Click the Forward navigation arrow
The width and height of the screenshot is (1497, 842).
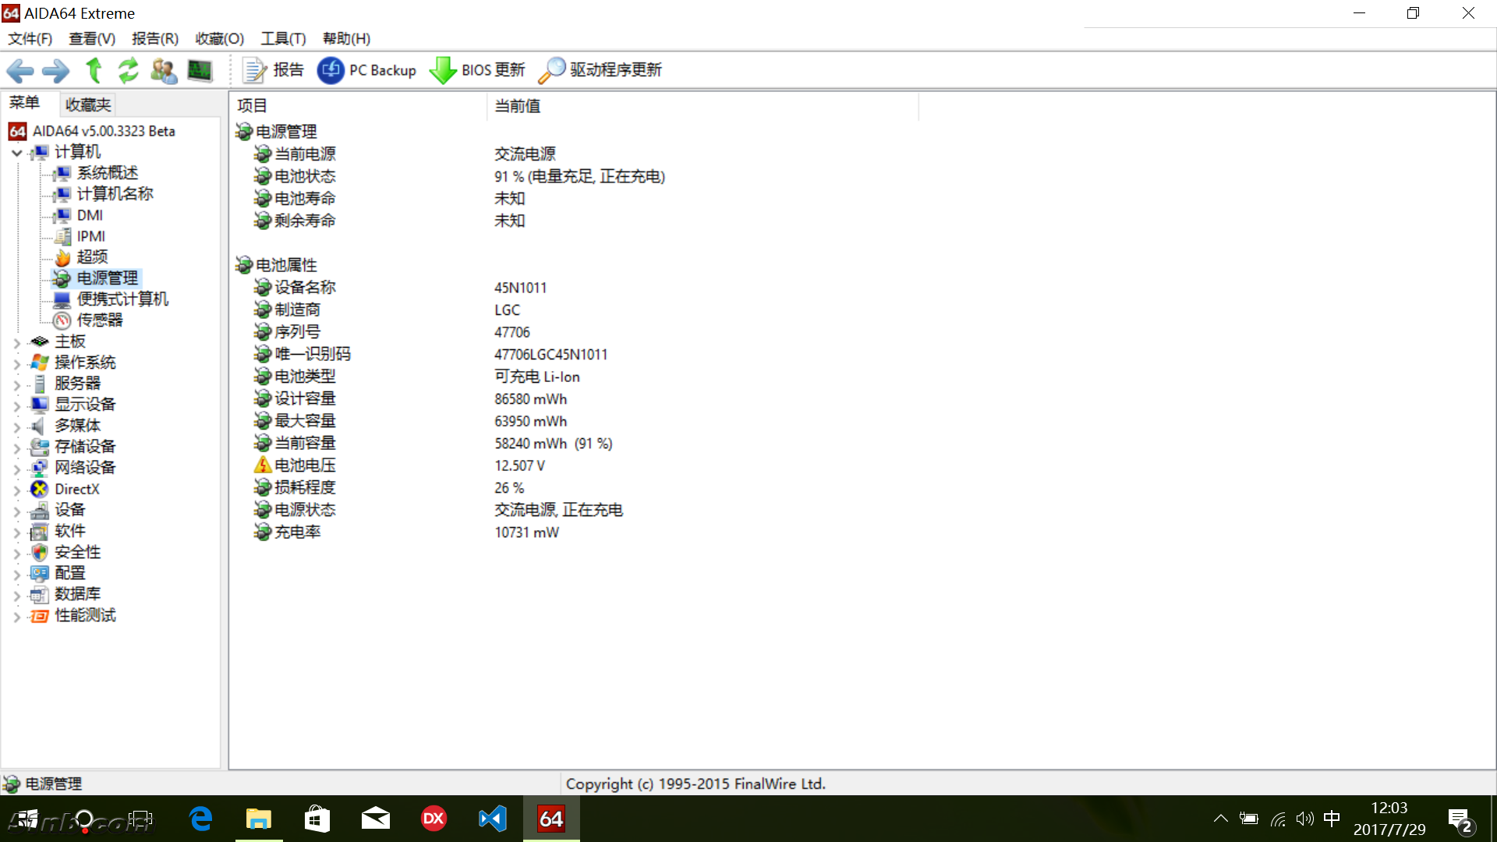[55, 71]
